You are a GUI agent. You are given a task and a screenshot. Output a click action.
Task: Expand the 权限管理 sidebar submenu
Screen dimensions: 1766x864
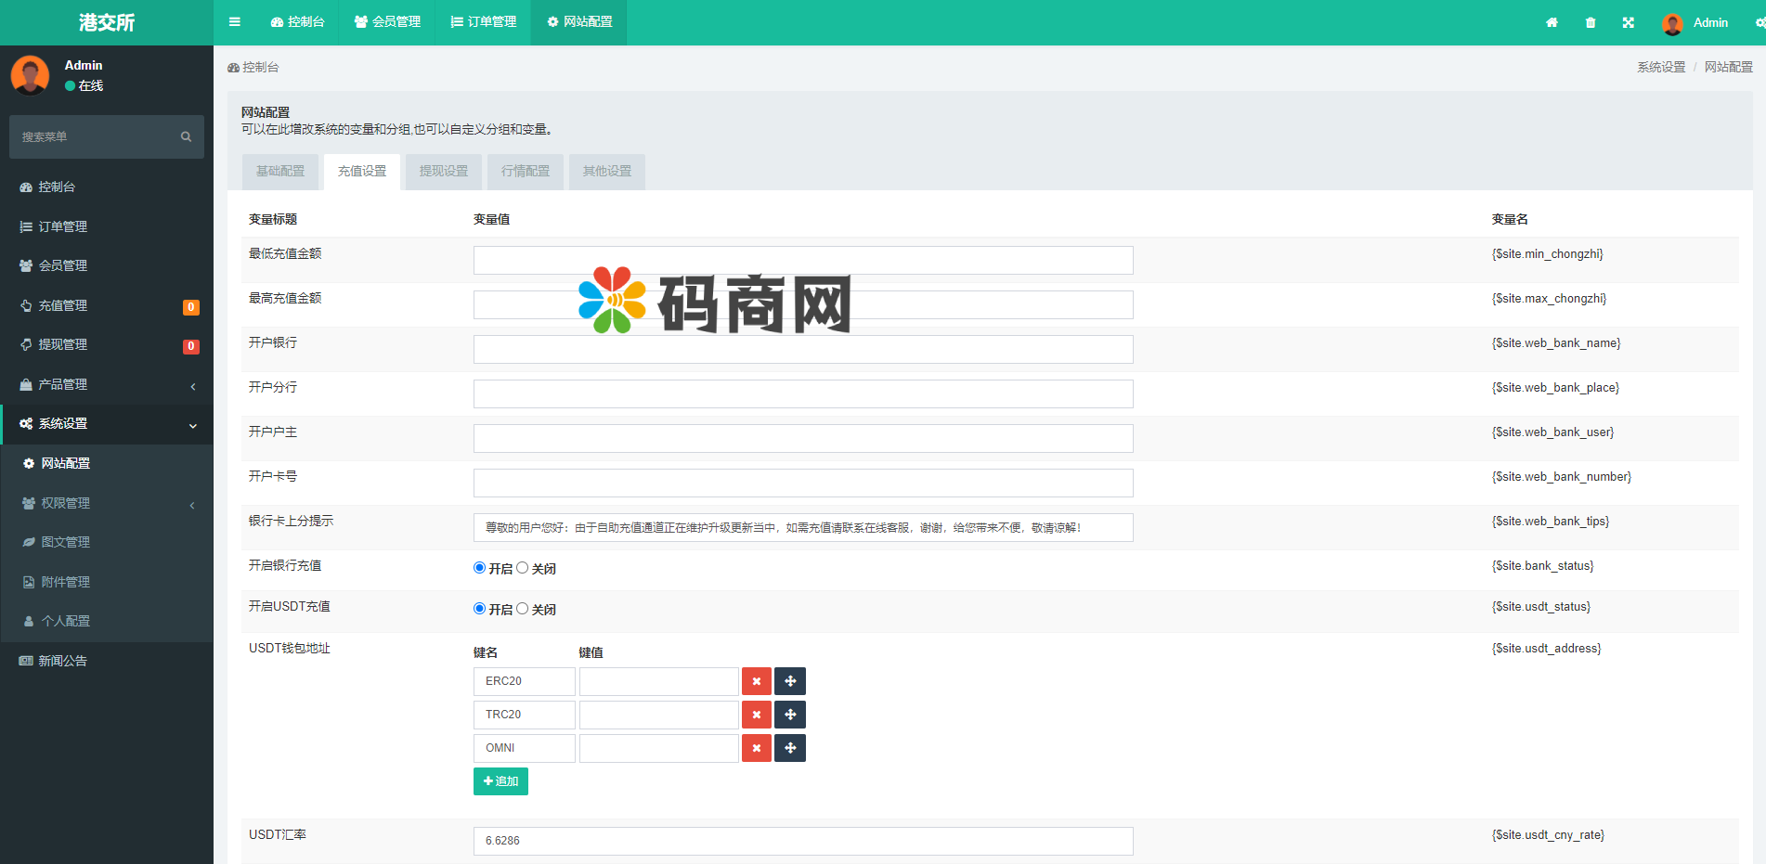tap(107, 503)
